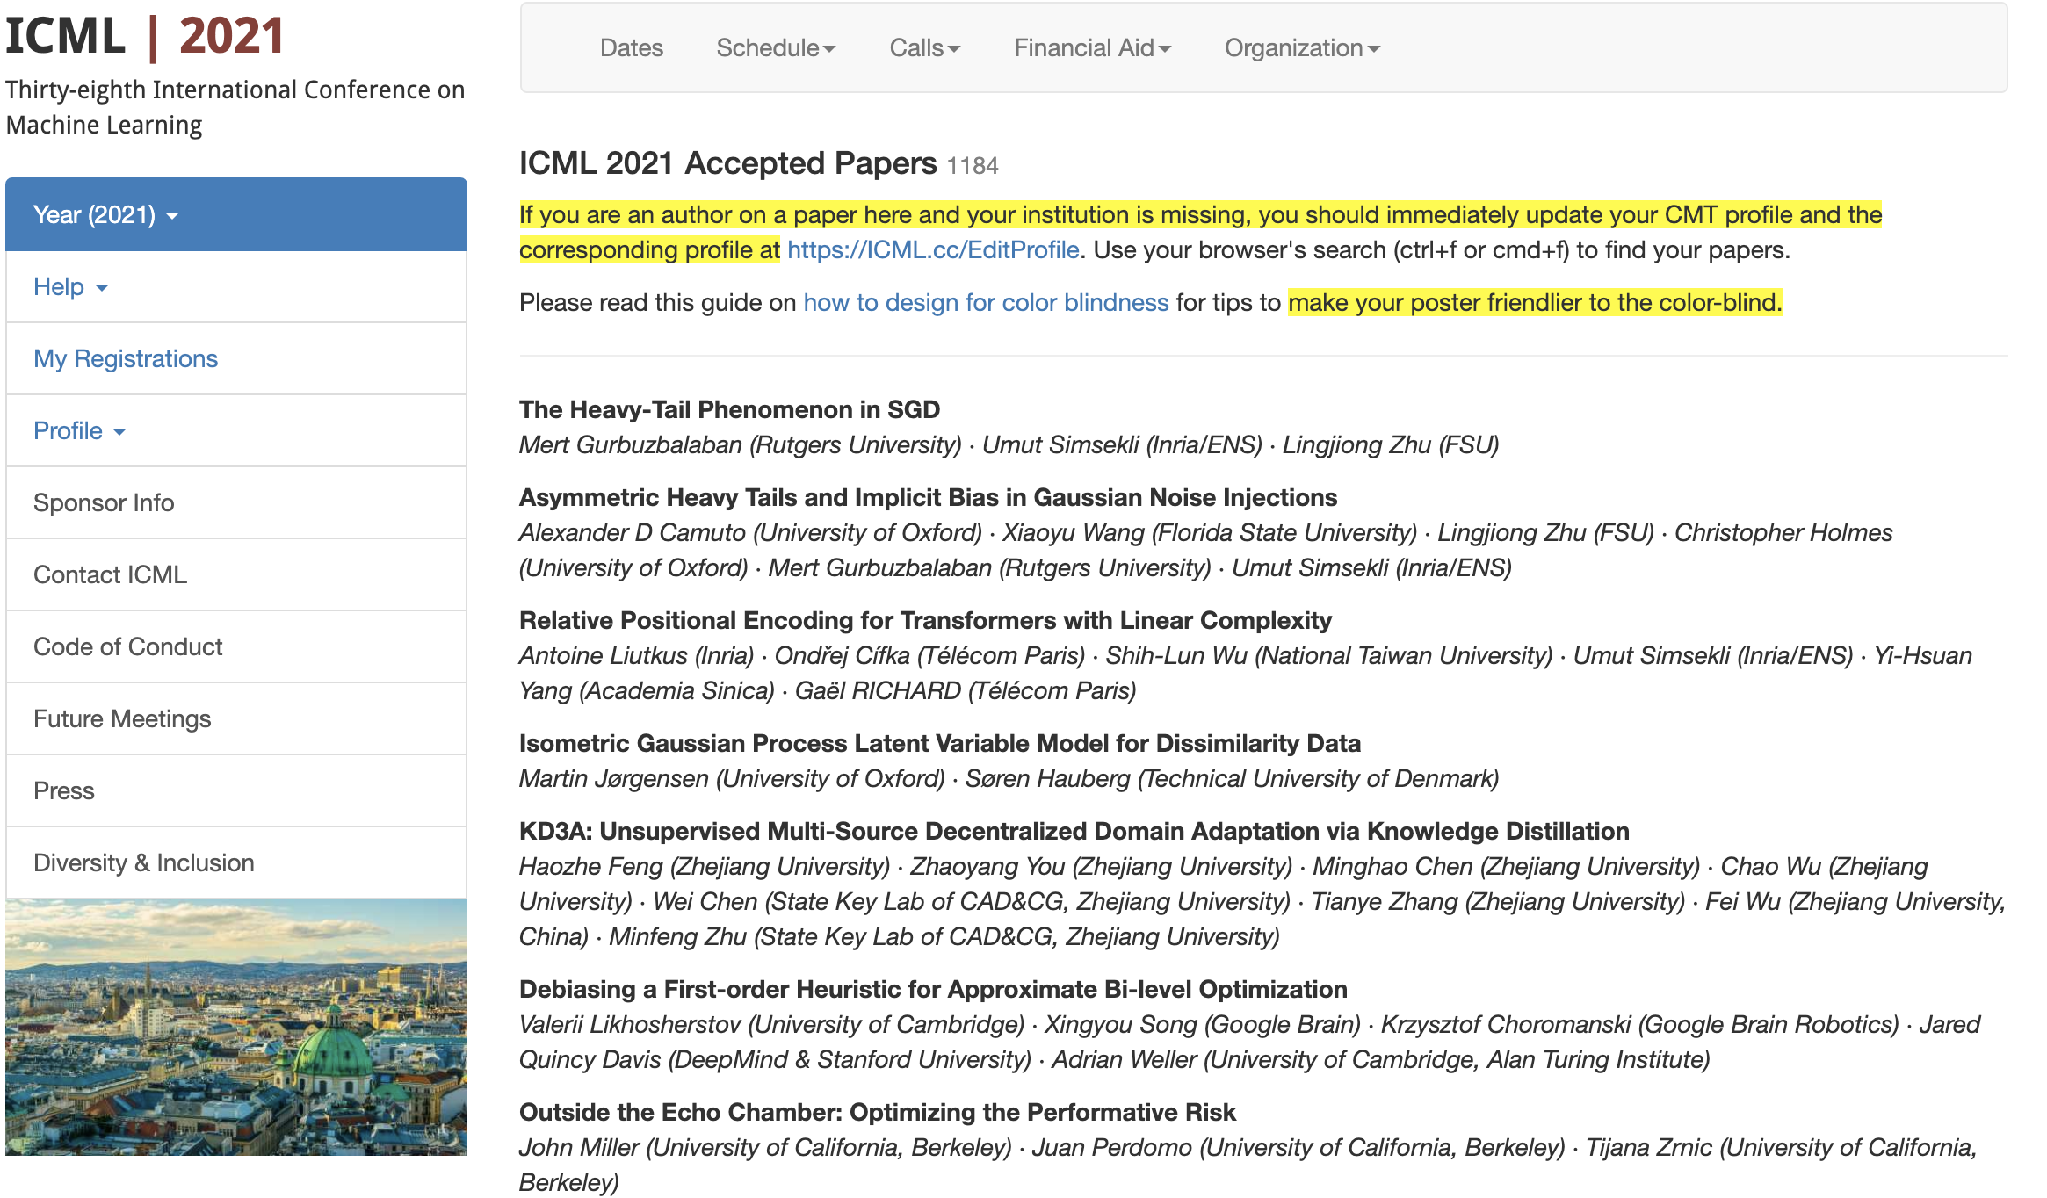Click The Heavy-Tail Phenomenon in SGD title
Viewport: 2047px width, 1198px height.
pos(729,410)
